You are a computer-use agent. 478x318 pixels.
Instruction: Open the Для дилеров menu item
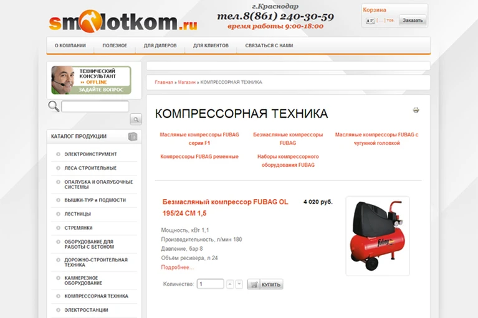click(160, 45)
